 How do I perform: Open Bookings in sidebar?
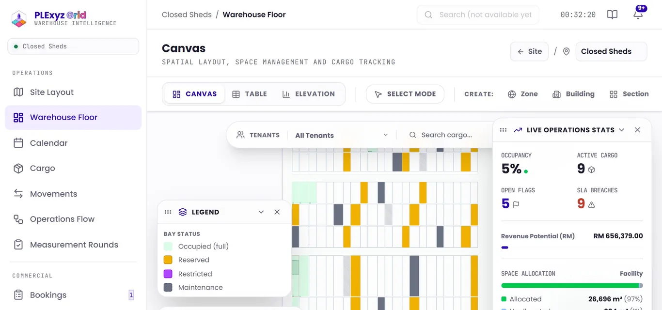tap(73, 295)
